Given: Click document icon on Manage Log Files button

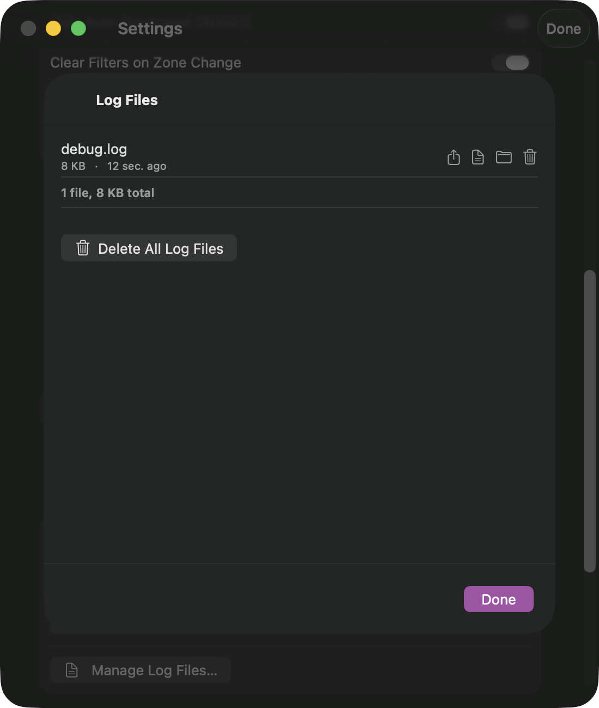Looking at the screenshot, I should pos(71,670).
